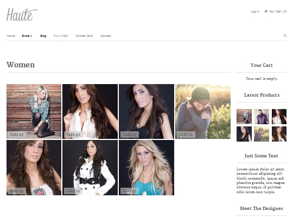Image resolution: width=293 pixels, height=217 pixels.
Task: Click Latest Products thumbnail of black top brunette
Action: pos(244,134)
